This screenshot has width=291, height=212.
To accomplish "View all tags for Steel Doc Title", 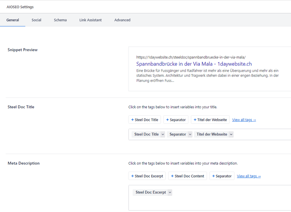I will coord(244,120).
